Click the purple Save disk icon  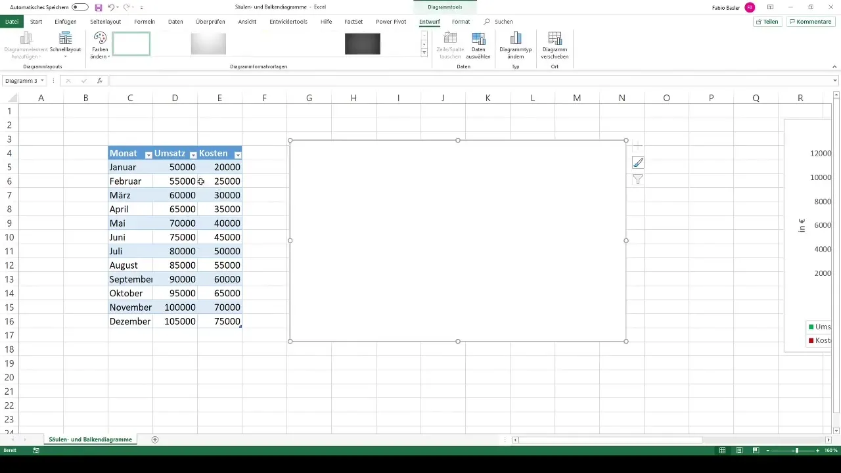coord(99,7)
